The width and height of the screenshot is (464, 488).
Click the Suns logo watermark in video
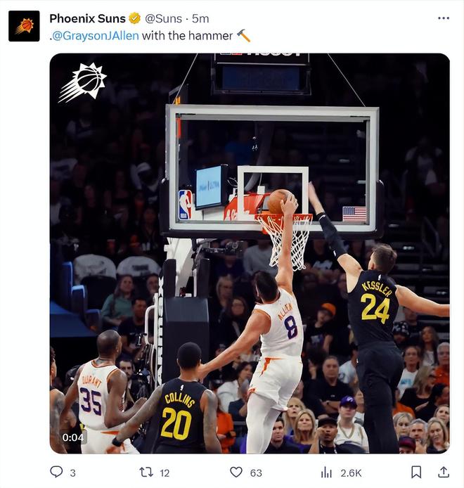[x=83, y=82]
